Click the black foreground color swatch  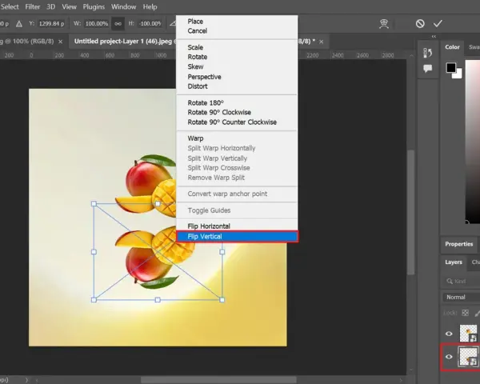pos(450,68)
